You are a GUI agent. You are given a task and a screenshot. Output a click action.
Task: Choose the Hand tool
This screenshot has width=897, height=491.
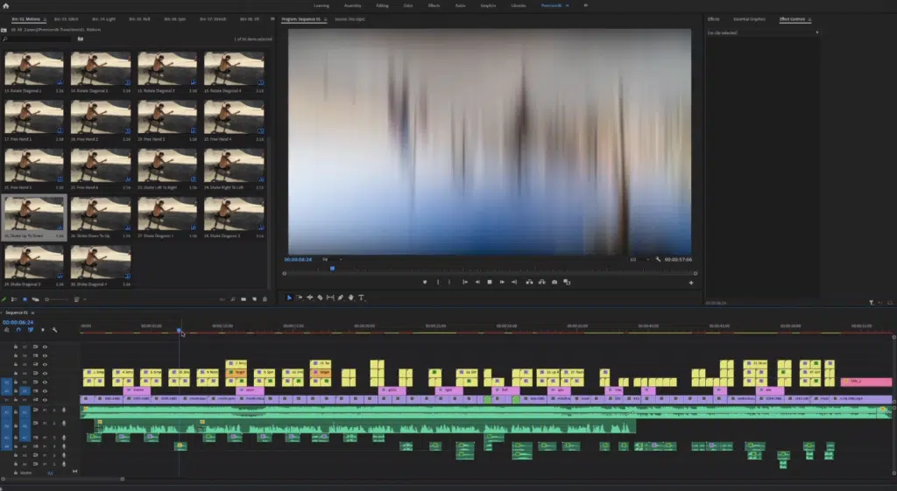tap(350, 298)
